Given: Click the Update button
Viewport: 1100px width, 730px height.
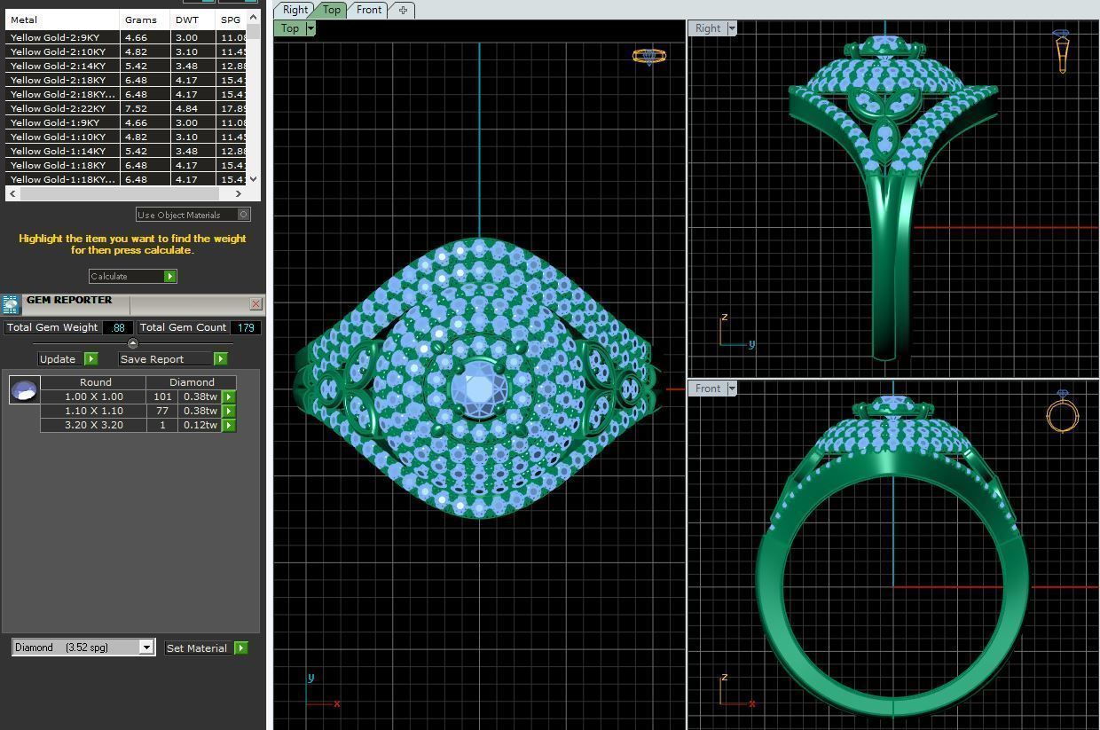Looking at the screenshot, I should pyautogui.click(x=60, y=359).
